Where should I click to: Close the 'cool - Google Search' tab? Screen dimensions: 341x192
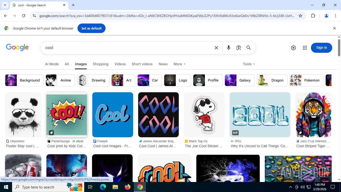64,5
